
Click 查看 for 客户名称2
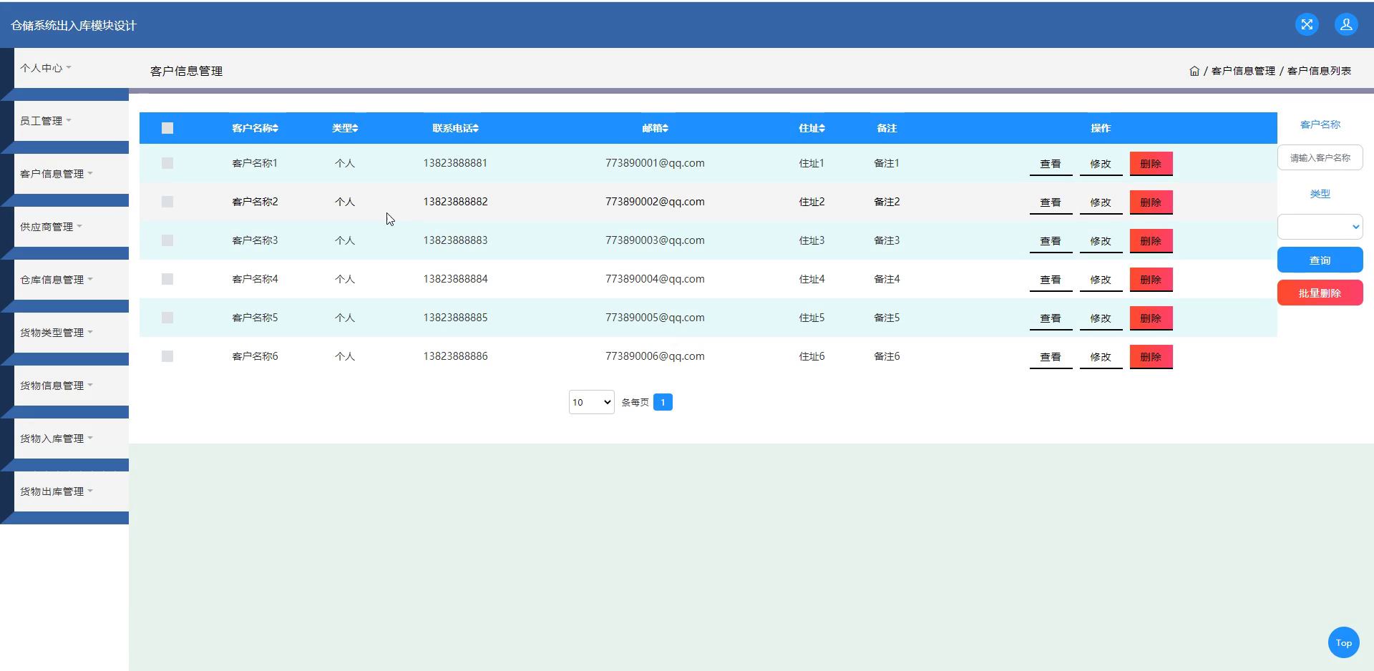pyautogui.click(x=1051, y=202)
